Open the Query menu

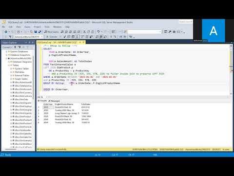[27, 27]
